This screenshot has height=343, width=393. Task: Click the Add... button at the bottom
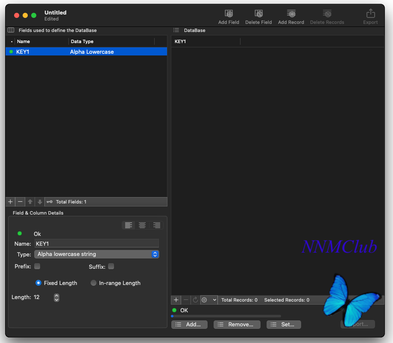pos(189,325)
